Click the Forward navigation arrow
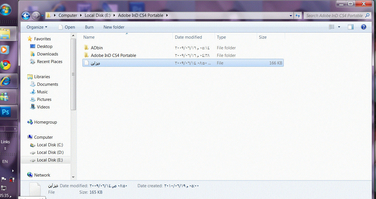The width and height of the screenshot is (376, 199). (36, 15)
